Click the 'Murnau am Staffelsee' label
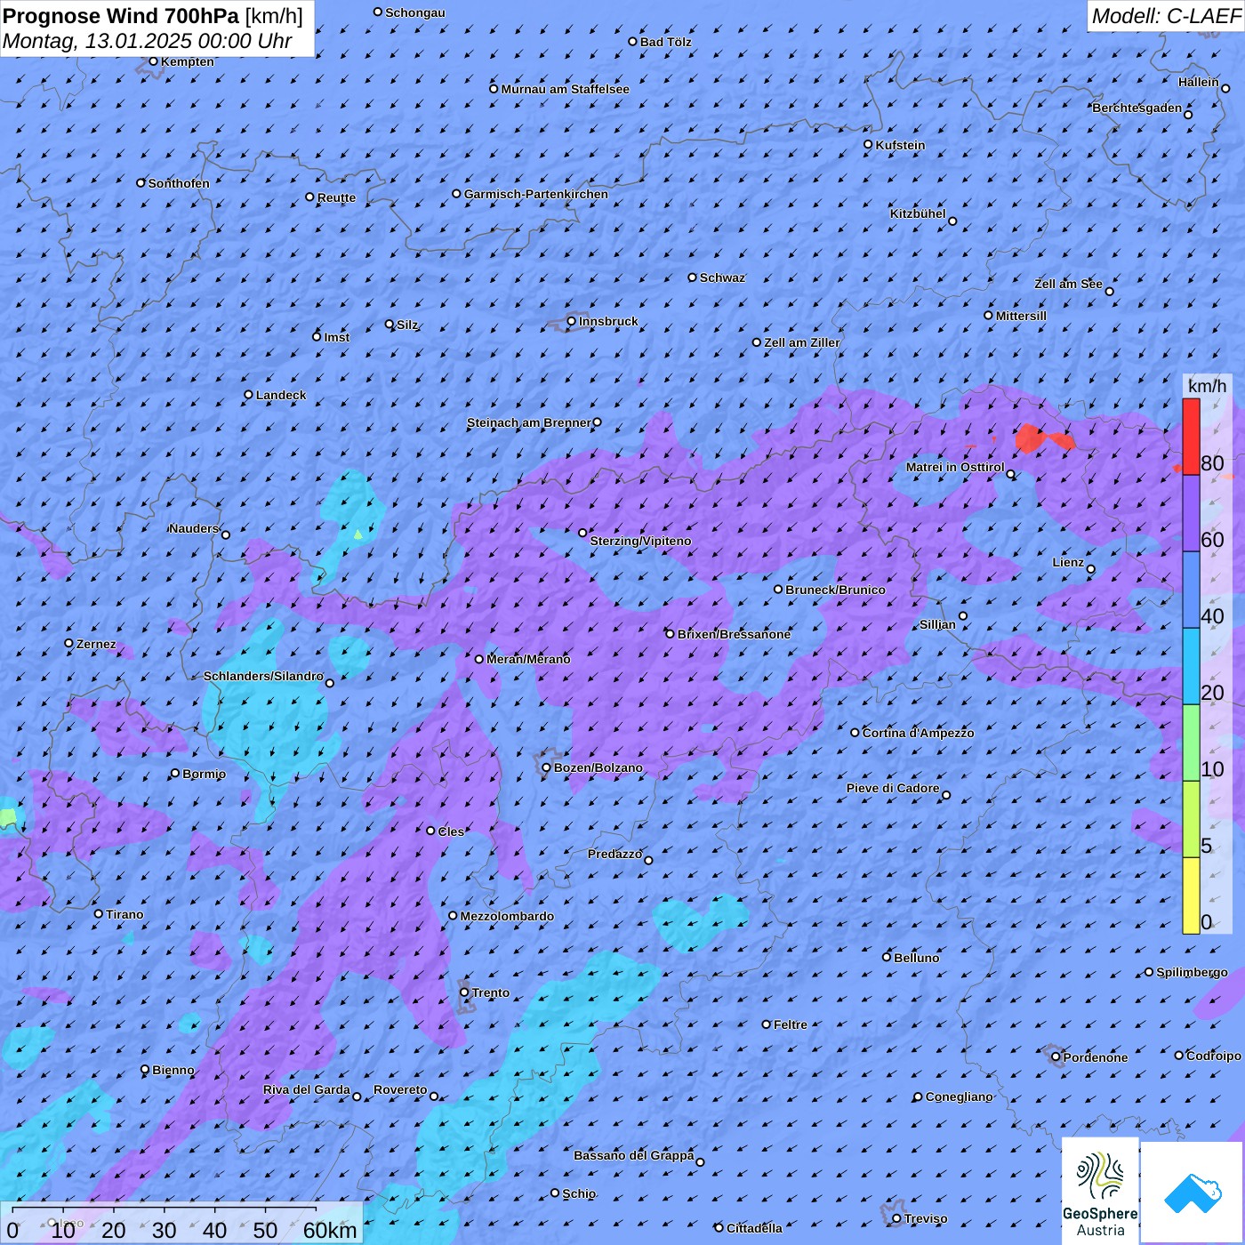Viewport: 1245px width, 1245px height. pyautogui.click(x=566, y=89)
